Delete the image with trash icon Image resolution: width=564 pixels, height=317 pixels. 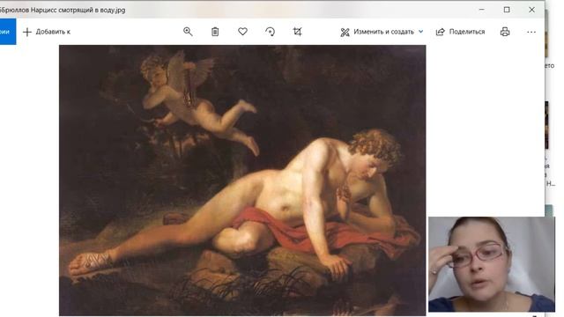(x=215, y=32)
